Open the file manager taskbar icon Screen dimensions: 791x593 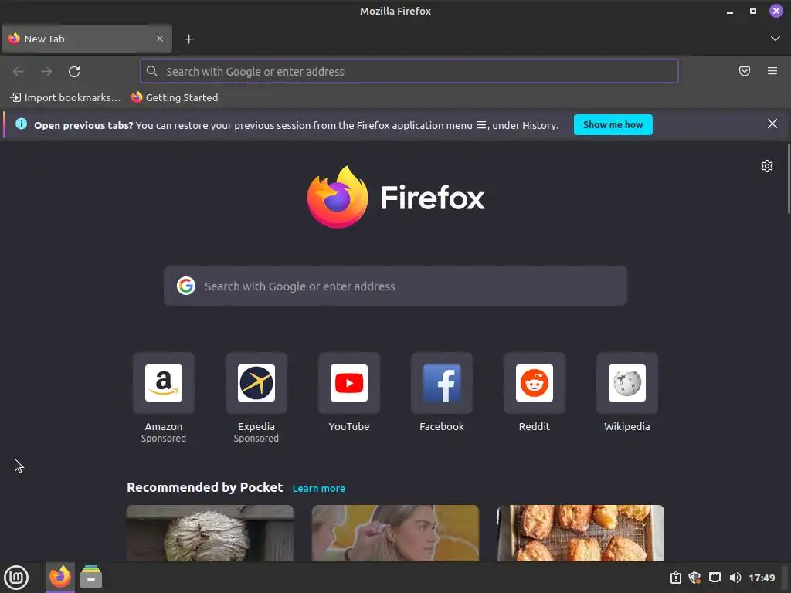91,577
